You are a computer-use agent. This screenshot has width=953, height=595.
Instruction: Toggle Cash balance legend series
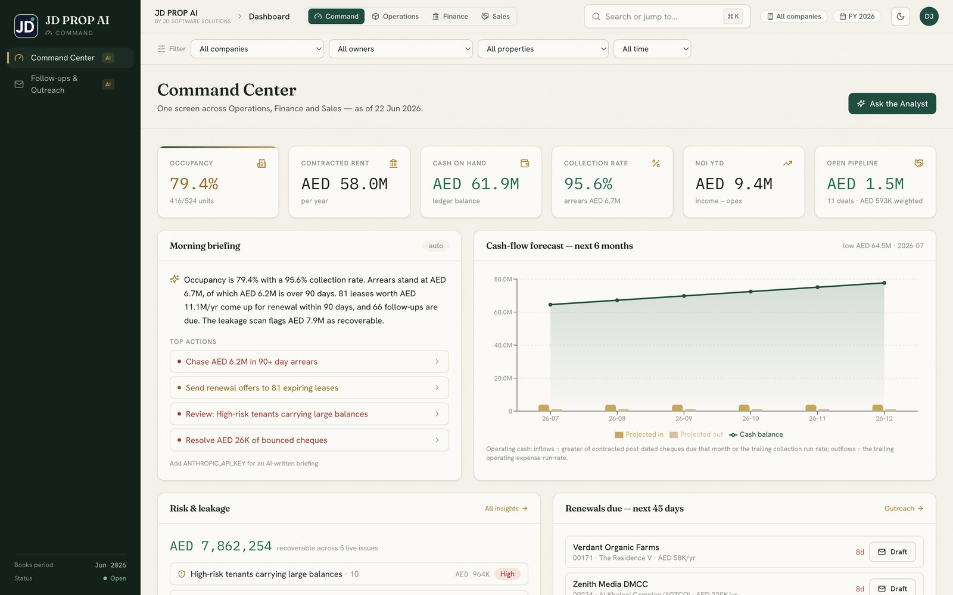pyautogui.click(x=756, y=435)
